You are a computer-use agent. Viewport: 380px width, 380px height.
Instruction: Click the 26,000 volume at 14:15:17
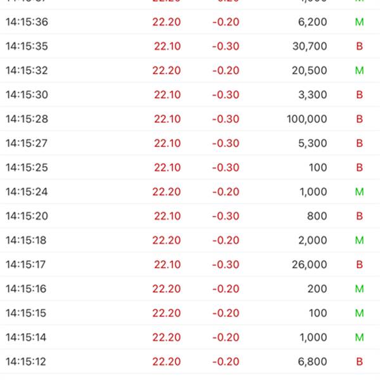(309, 264)
